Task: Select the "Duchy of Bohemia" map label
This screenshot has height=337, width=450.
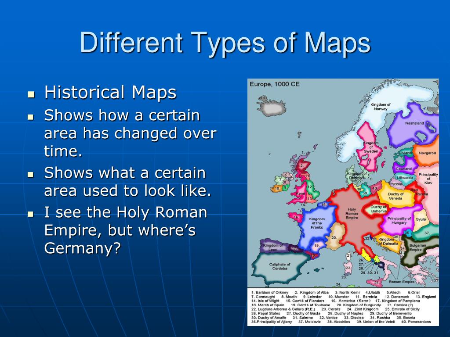Action: (379, 209)
